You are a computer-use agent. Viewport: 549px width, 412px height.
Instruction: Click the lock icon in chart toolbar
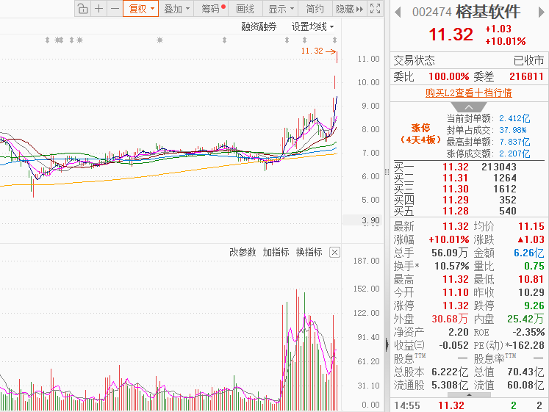82,8
